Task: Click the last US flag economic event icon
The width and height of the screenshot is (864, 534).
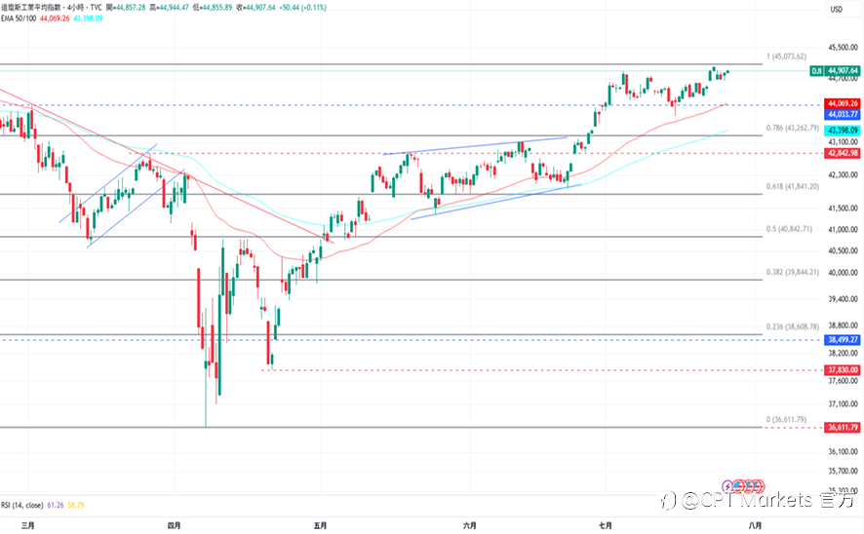Action: pyautogui.click(x=761, y=486)
